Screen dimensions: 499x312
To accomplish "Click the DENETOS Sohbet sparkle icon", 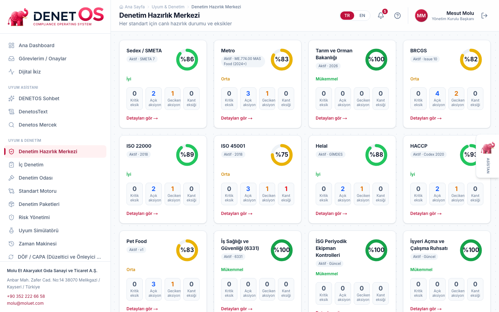I will point(11,98).
